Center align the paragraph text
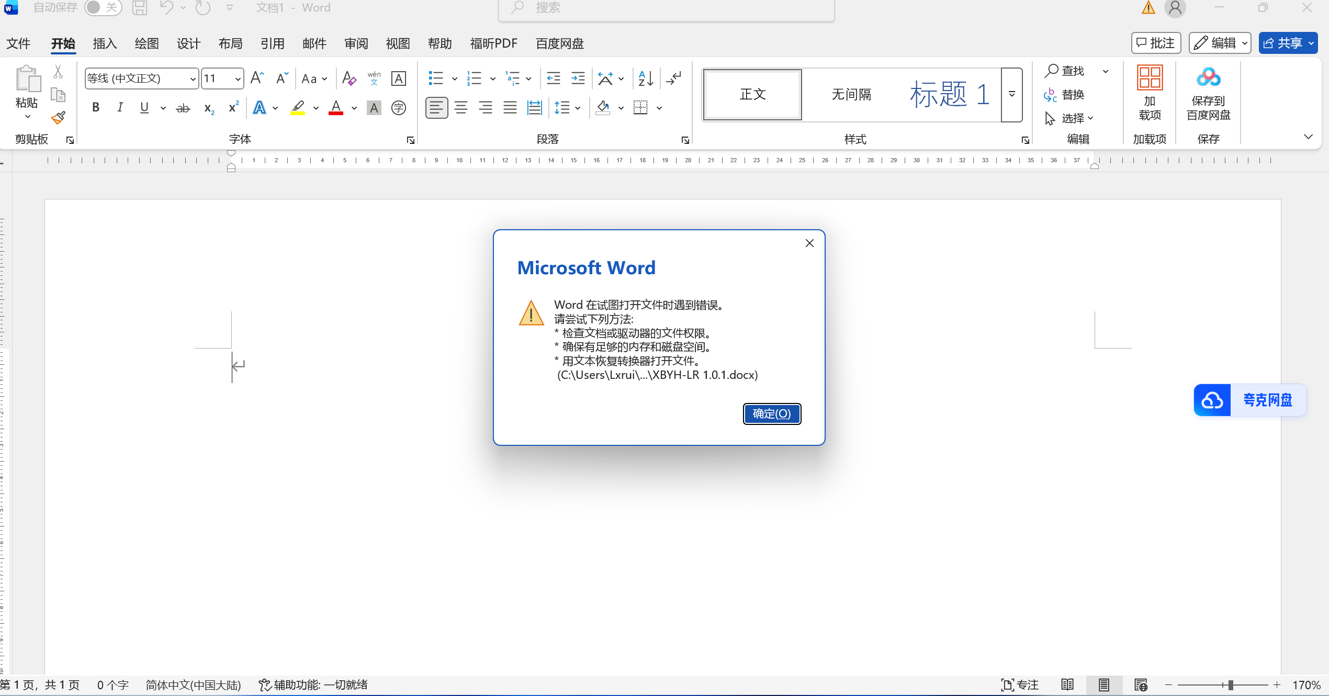Image resolution: width=1329 pixels, height=696 pixels. point(461,108)
